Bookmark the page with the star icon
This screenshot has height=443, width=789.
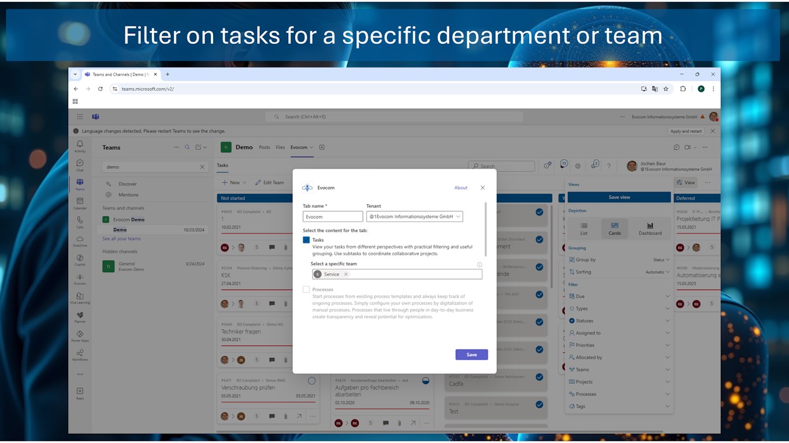[665, 89]
